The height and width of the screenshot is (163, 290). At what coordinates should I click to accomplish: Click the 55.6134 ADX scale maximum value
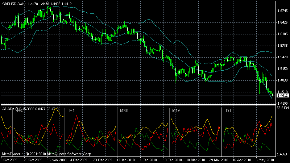pyautogui.click(x=283, y=108)
